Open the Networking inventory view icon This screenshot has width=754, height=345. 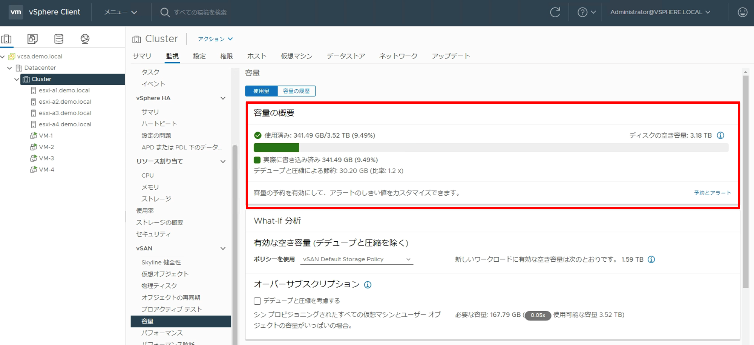pos(85,39)
